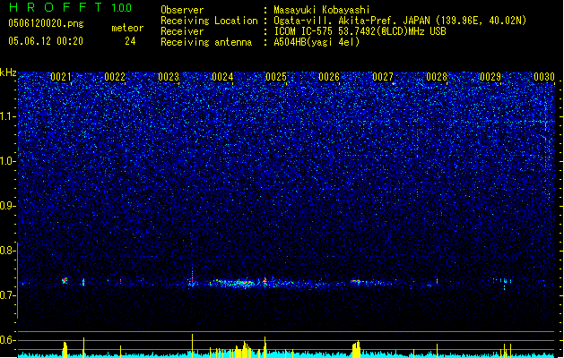Click the yellow intensity block below 0027
Viewport: 564px width, 358px height.
[x=356, y=349]
